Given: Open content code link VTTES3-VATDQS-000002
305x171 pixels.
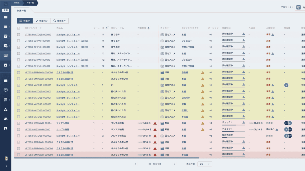Looking at the screenshot, I should point(38,136).
